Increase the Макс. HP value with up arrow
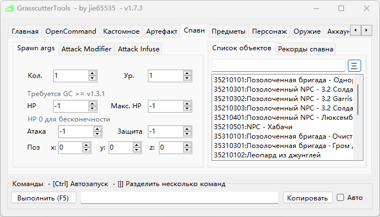Screen dimensions: 380x217 (187, 104)
